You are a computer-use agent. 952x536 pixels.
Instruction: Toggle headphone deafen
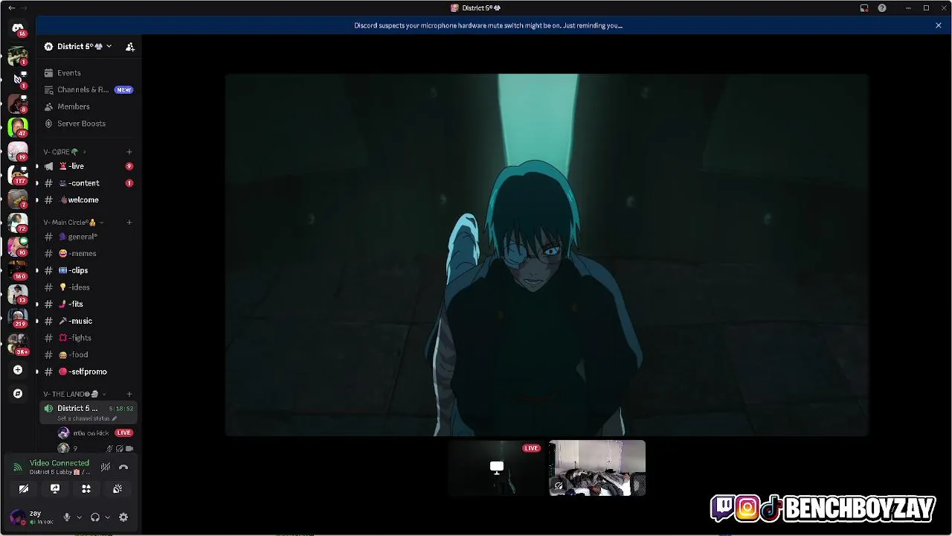[x=95, y=517]
